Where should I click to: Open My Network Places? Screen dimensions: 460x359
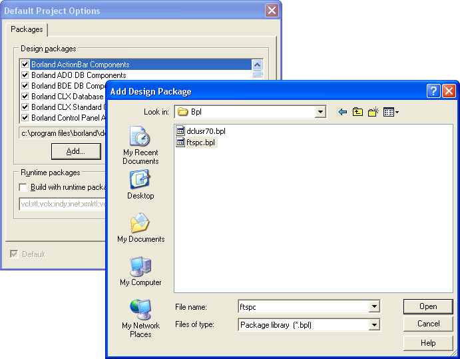pos(140,318)
